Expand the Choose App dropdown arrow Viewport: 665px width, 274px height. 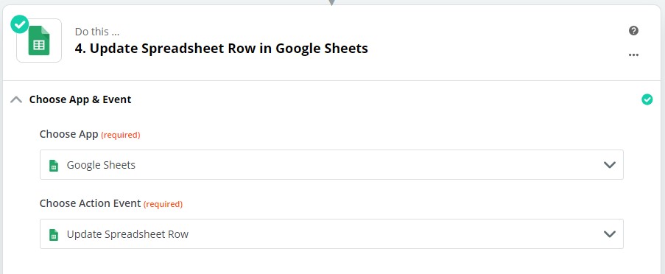[610, 165]
